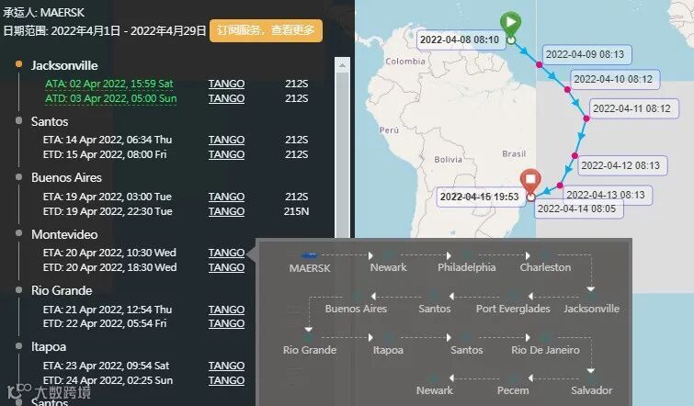
Task: Open TANGO link on Montevideo ETA row
Action: [x=226, y=253]
